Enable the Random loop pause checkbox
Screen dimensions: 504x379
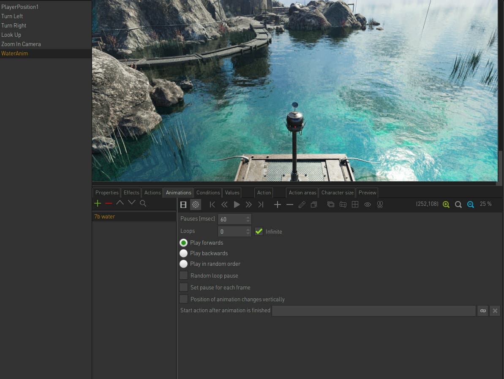[183, 275]
